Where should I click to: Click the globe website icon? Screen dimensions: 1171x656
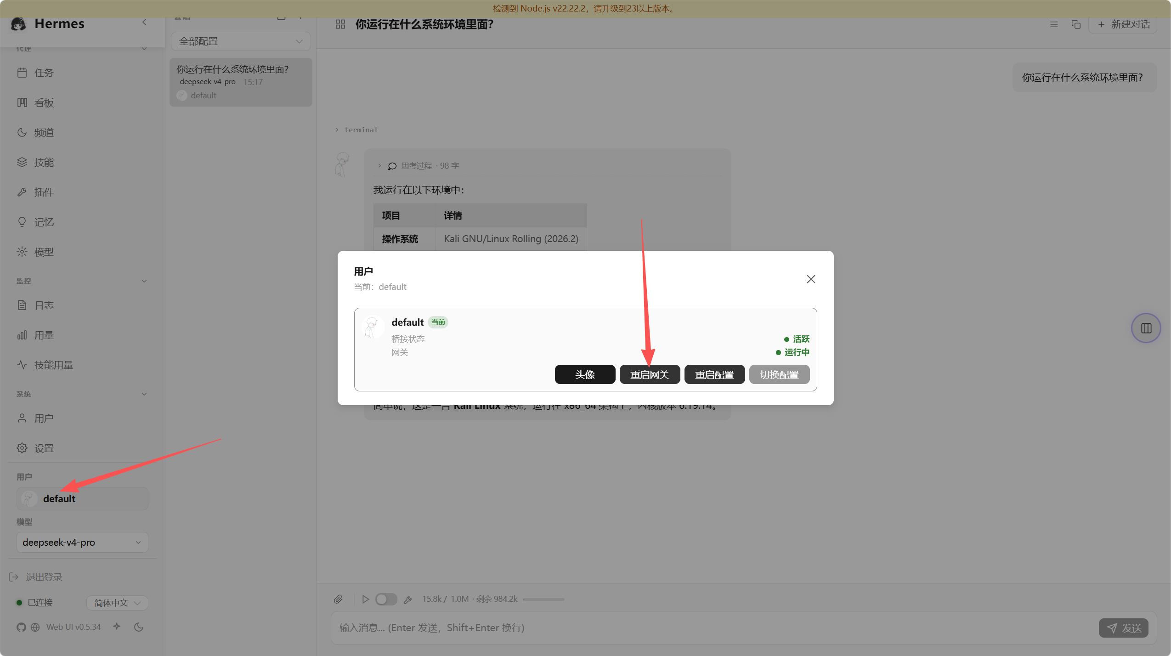(x=35, y=627)
